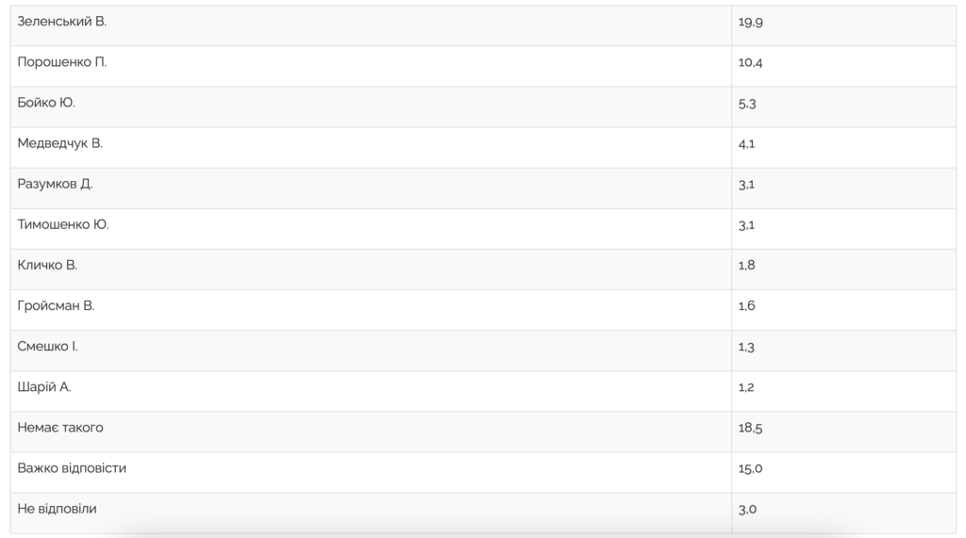966x538 pixels.
Task: Click the 1,6 value cell
Action: pyautogui.click(x=843, y=310)
